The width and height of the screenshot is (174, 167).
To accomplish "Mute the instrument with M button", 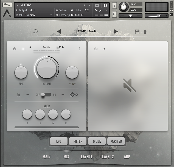I will 114,15.
